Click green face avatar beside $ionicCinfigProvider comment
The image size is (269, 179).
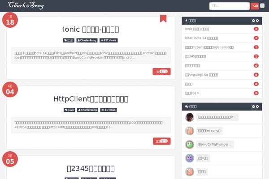pyautogui.click(x=190, y=145)
